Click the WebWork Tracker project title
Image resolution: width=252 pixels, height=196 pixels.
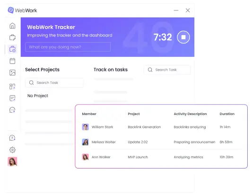[51, 27]
